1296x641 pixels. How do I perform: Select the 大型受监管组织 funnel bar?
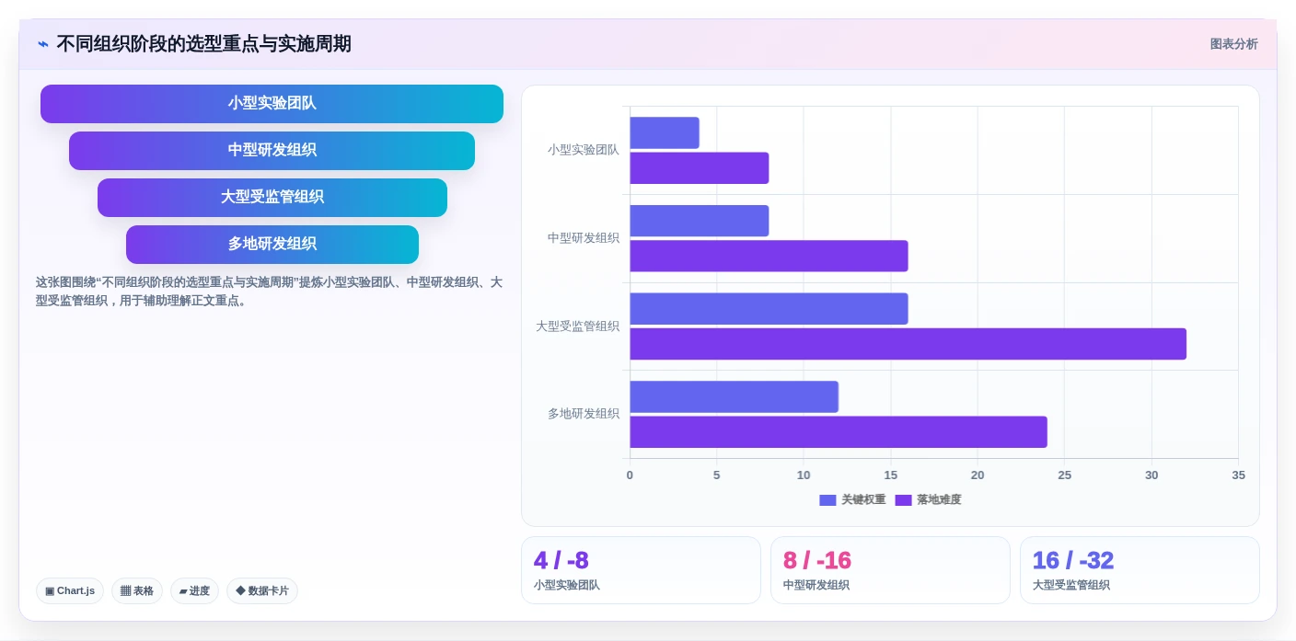[272, 198]
